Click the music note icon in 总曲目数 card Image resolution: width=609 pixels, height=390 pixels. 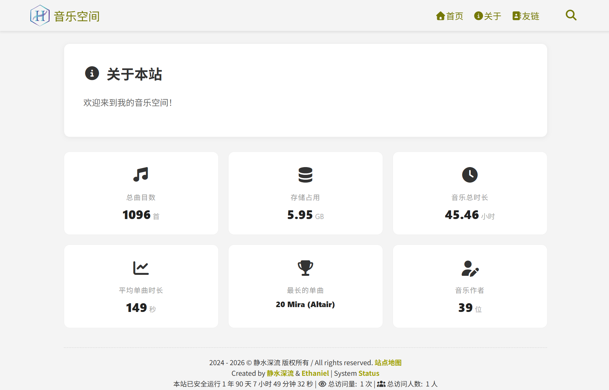(141, 175)
